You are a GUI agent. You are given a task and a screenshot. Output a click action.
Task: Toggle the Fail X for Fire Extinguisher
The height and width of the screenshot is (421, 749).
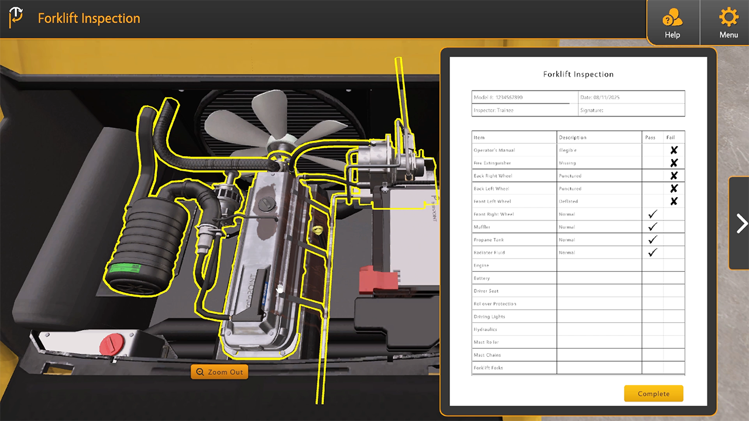click(674, 163)
